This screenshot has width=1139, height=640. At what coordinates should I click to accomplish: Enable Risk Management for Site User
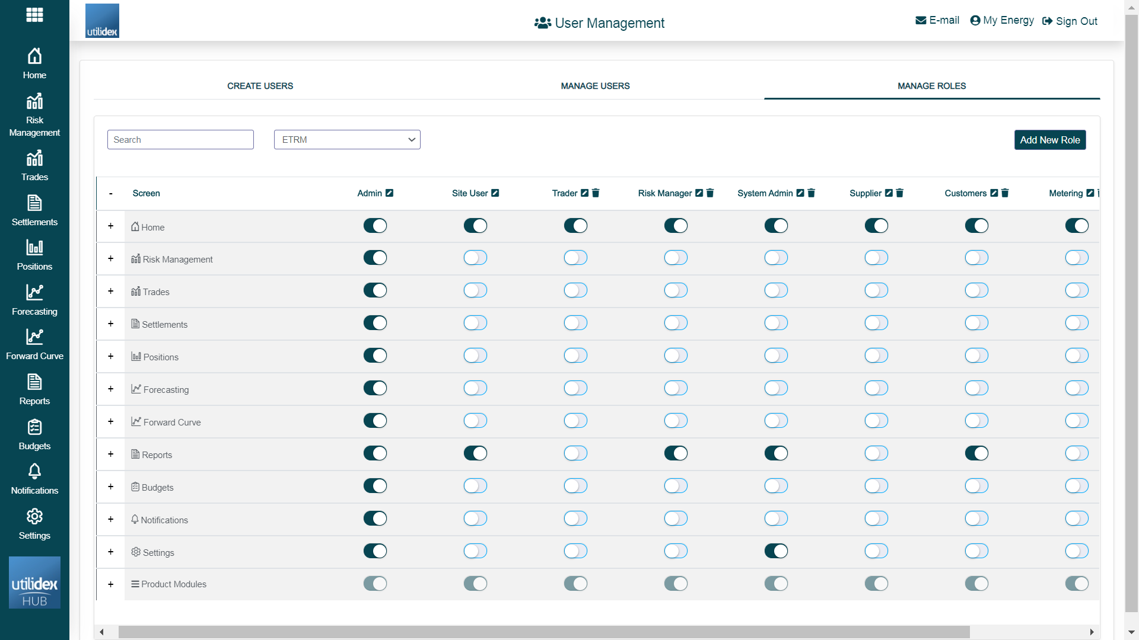click(x=475, y=258)
